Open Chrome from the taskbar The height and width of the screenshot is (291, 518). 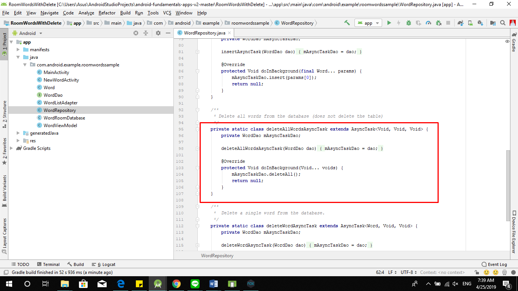177,283
